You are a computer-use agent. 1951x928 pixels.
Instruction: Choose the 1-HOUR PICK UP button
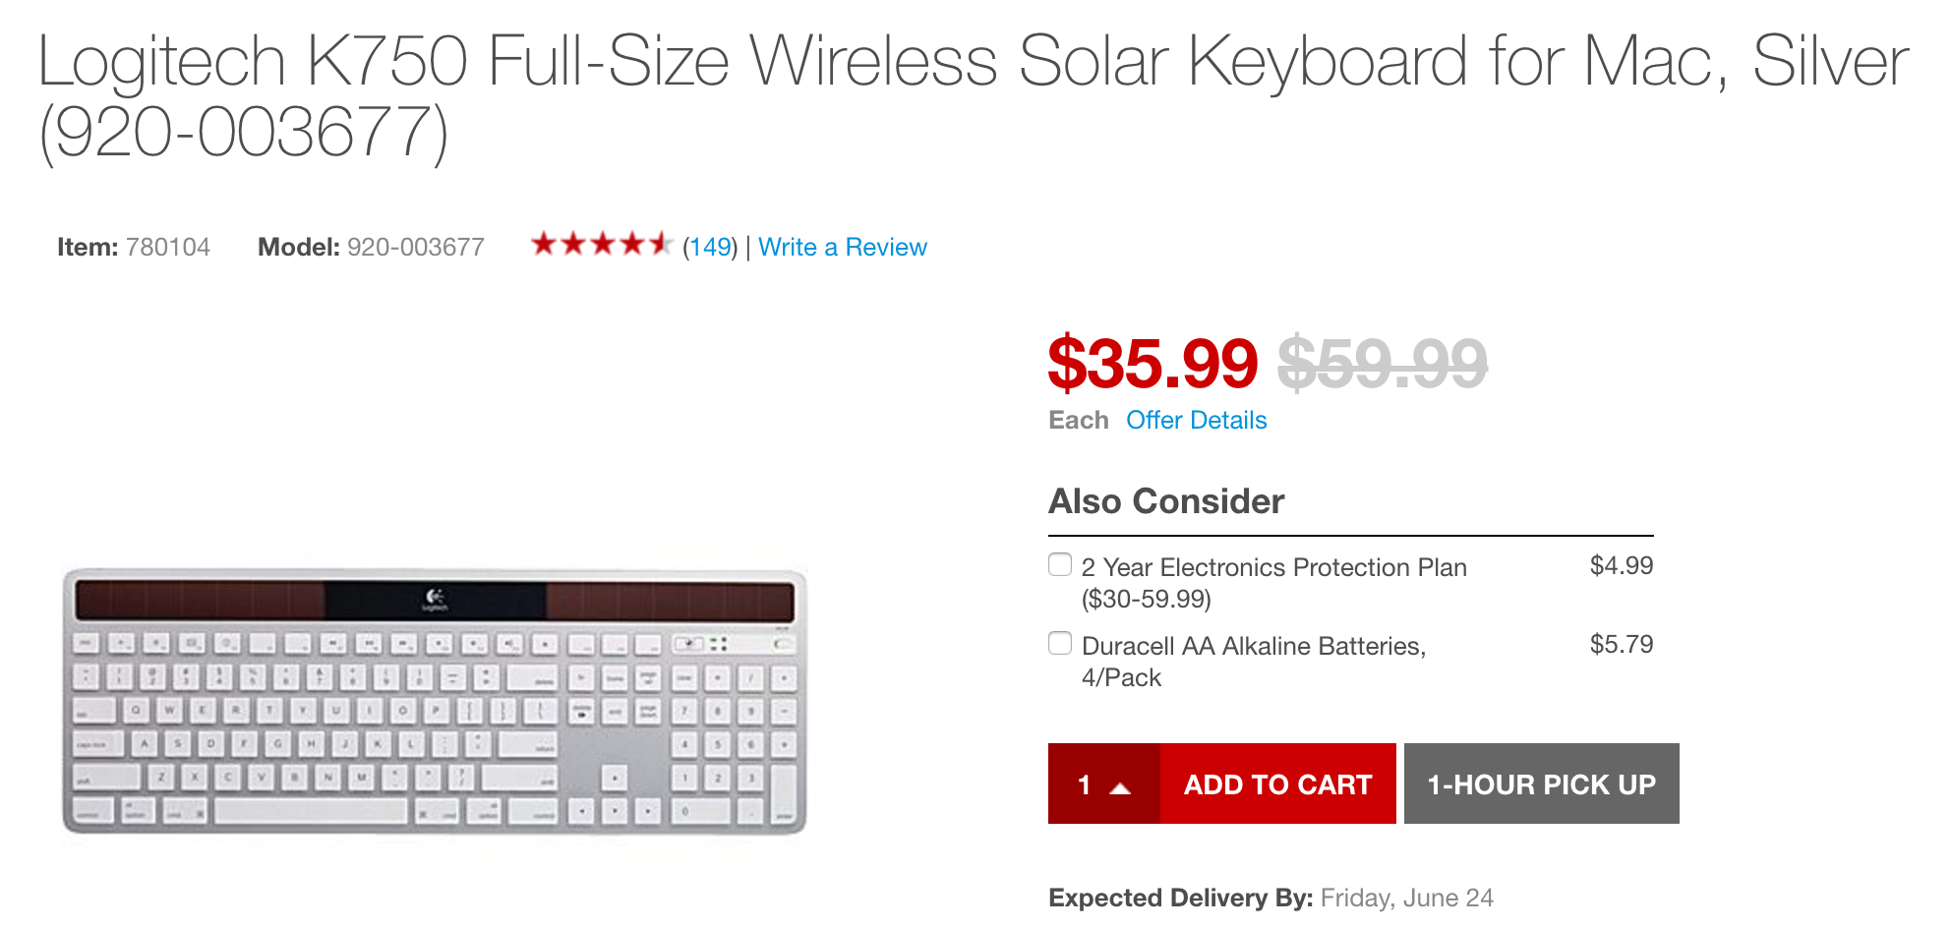coord(1541,784)
